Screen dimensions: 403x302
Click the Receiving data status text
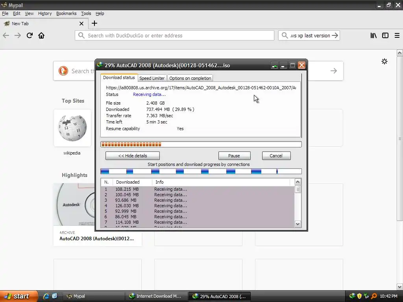tap(149, 94)
